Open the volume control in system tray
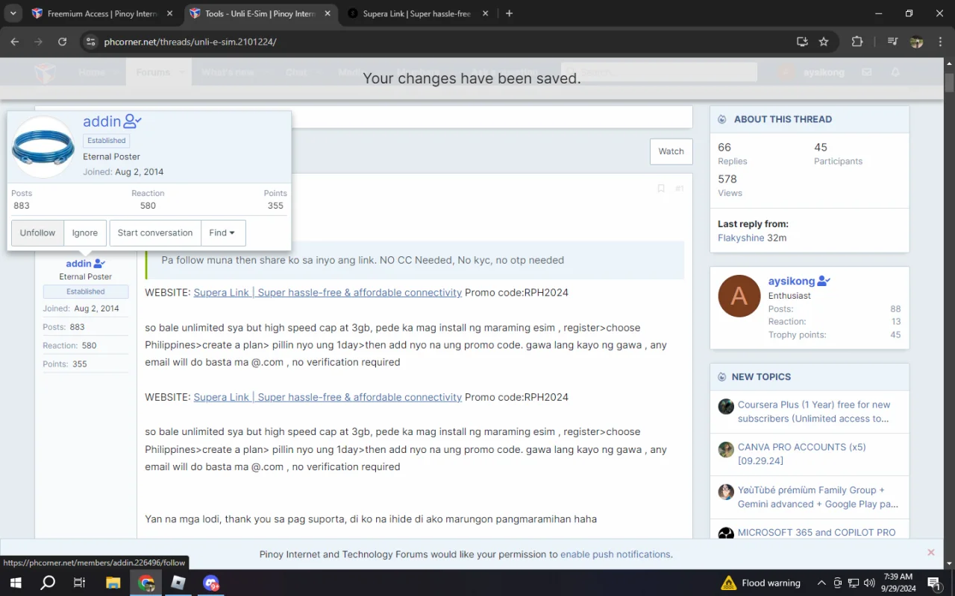 [869, 583]
